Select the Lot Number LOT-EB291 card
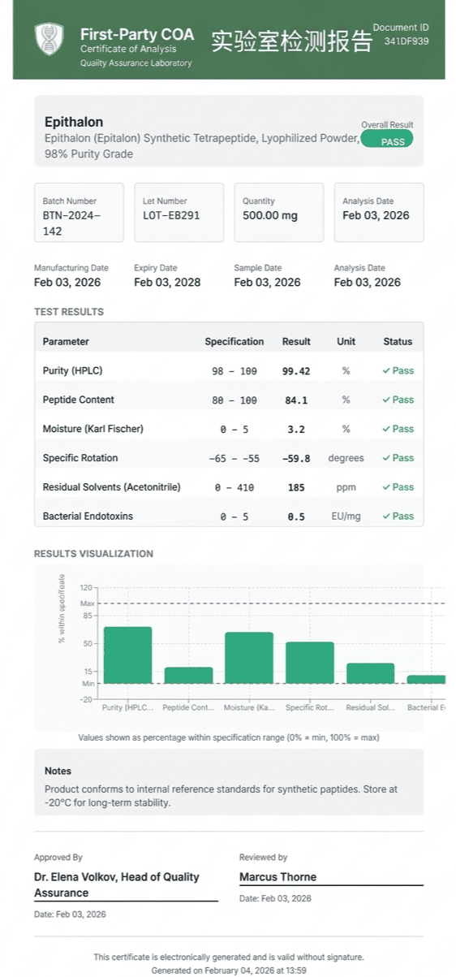The image size is (456, 977). (x=179, y=213)
